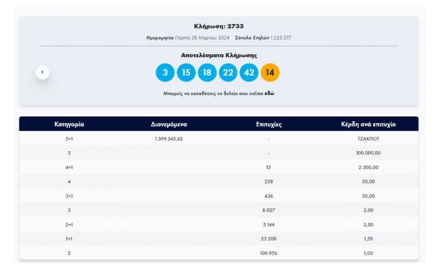Open the 'εδώ' online ticket link

(x=269, y=93)
